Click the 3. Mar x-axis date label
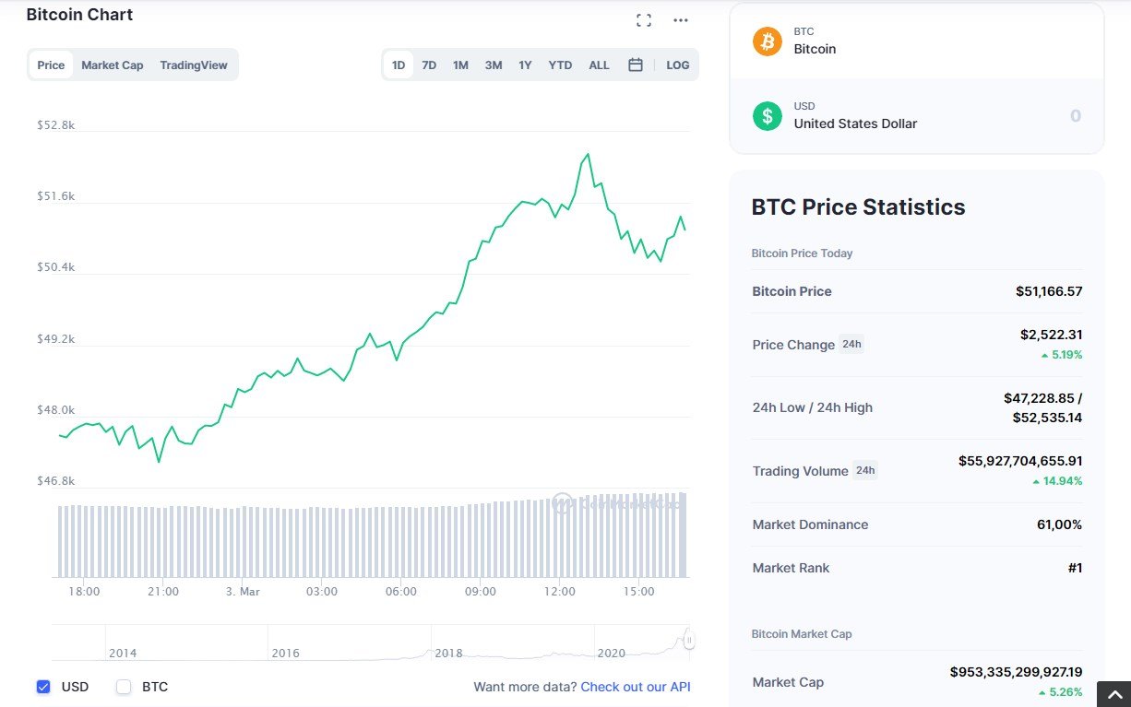This screenshot has height=707, width=1131. tap(243, 592)
